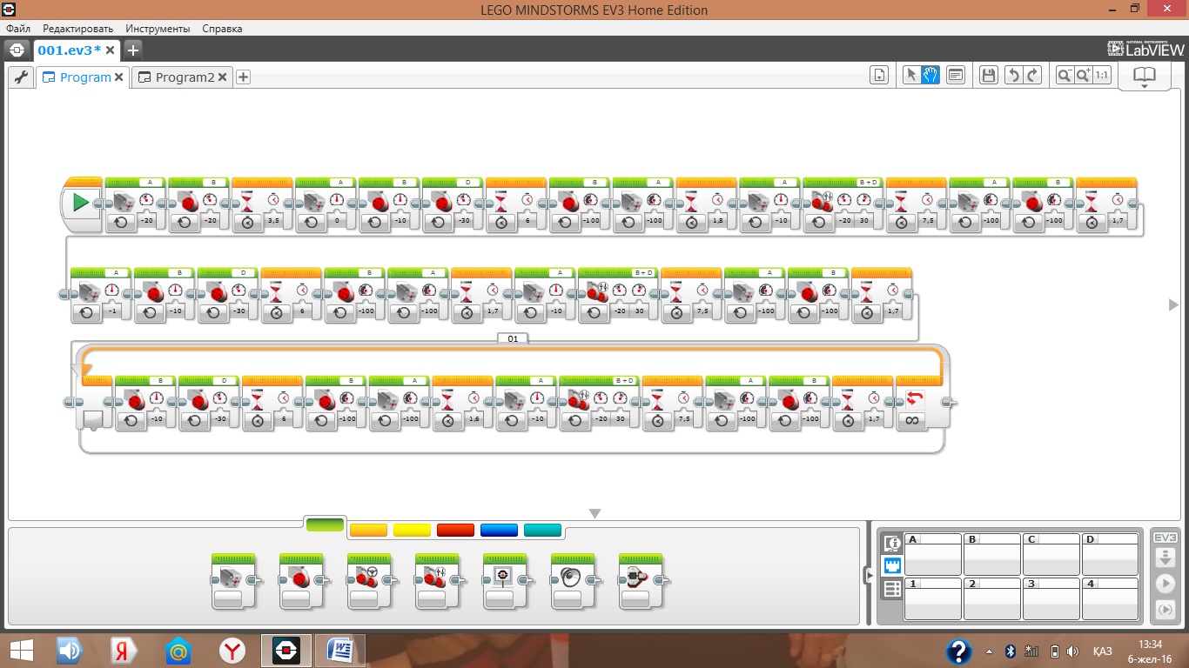The height and width of the screenshot is (668, 1189).
Task: Edit the wait time value 3,5
Action: pos(272,222)
